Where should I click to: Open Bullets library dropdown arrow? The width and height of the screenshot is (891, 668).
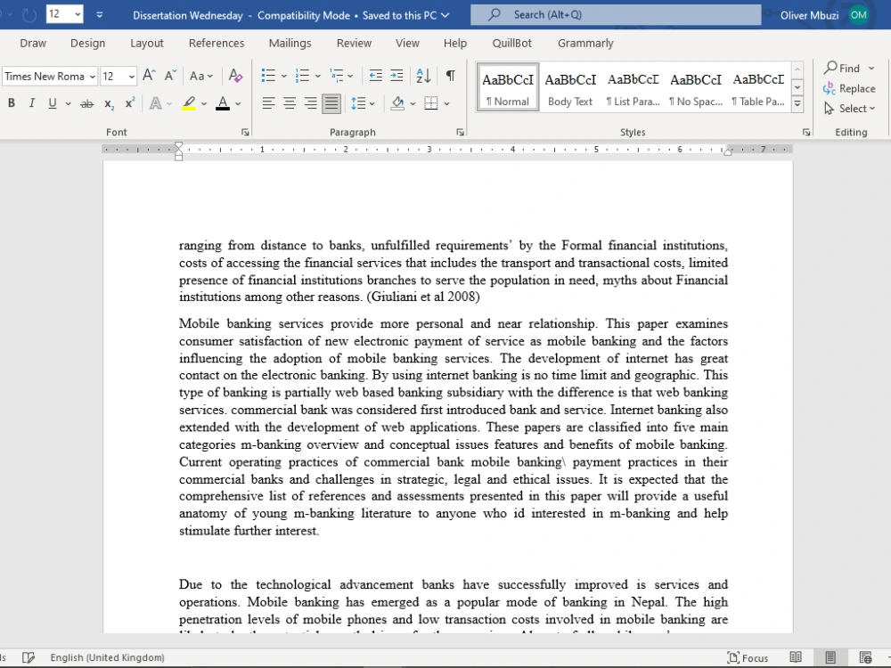283,76
